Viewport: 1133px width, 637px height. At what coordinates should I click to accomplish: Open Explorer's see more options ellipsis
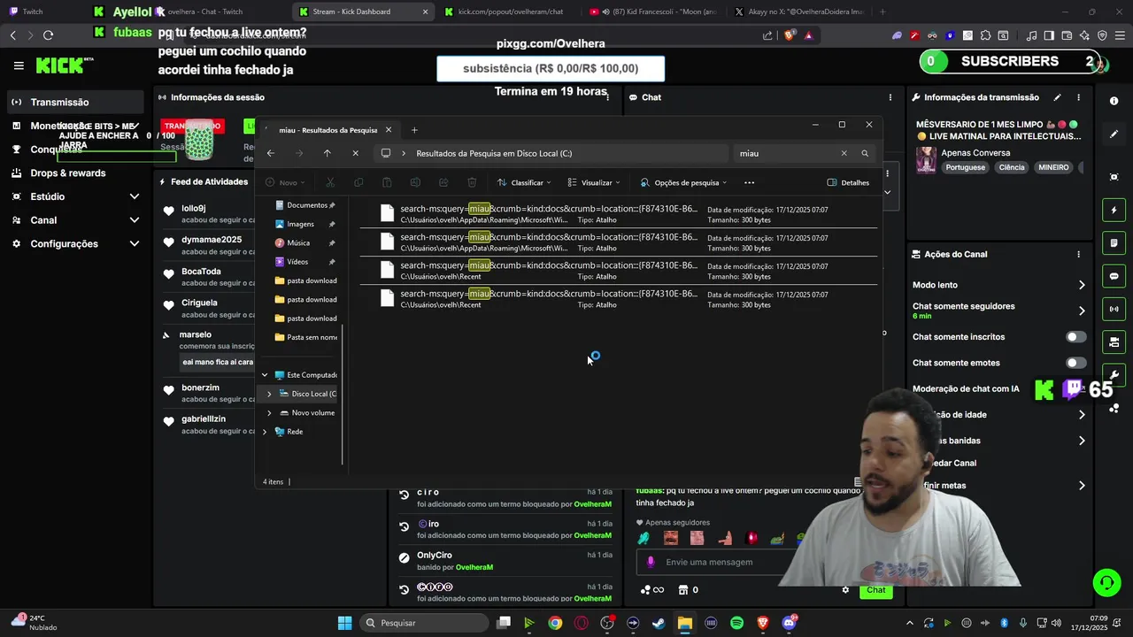pos(749,182)
